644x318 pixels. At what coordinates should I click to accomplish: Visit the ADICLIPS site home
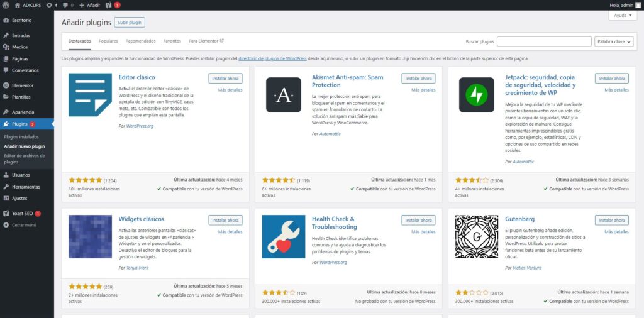[x=28, y=5]
